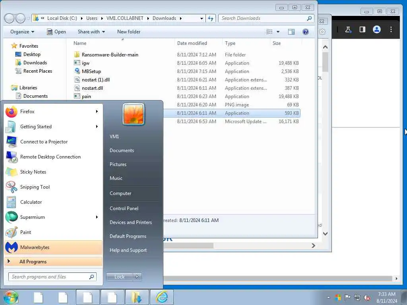Launch Connect to a Projector

[53, 142]
